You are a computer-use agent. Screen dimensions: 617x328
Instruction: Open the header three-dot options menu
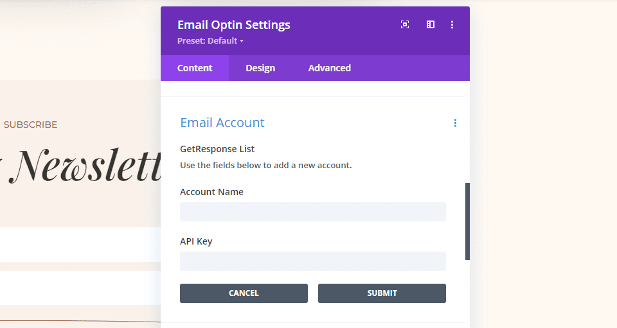tap(452, 24)
